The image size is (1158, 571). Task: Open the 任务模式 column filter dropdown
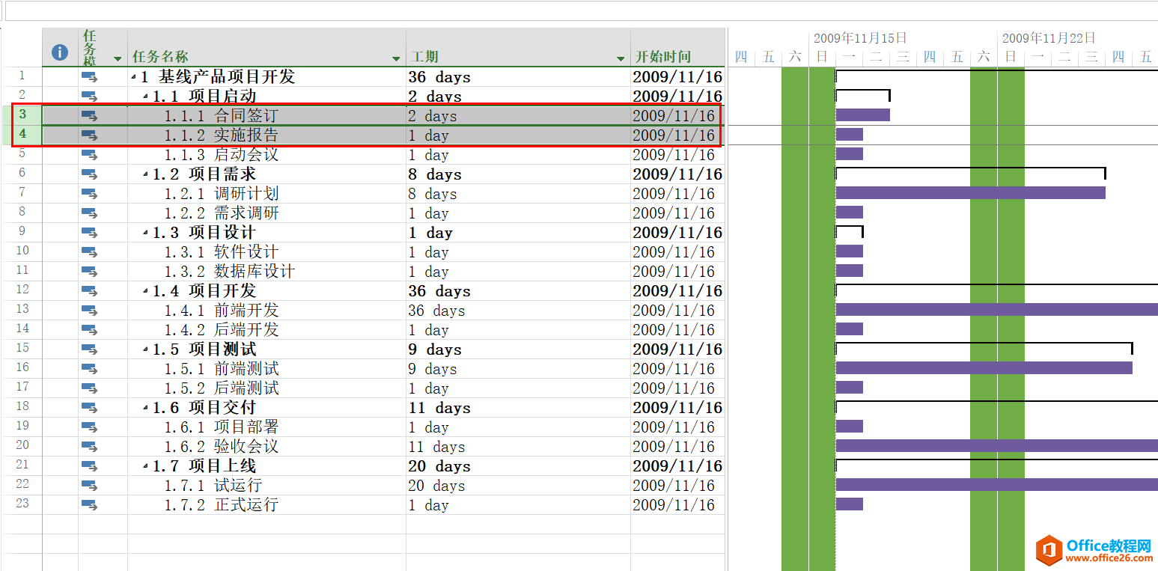(x=118, y=58)
